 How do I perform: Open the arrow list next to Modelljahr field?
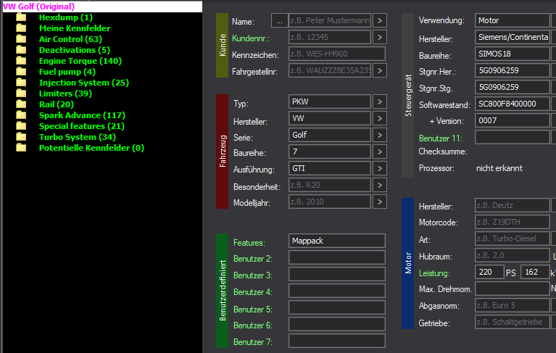(380, 202)
